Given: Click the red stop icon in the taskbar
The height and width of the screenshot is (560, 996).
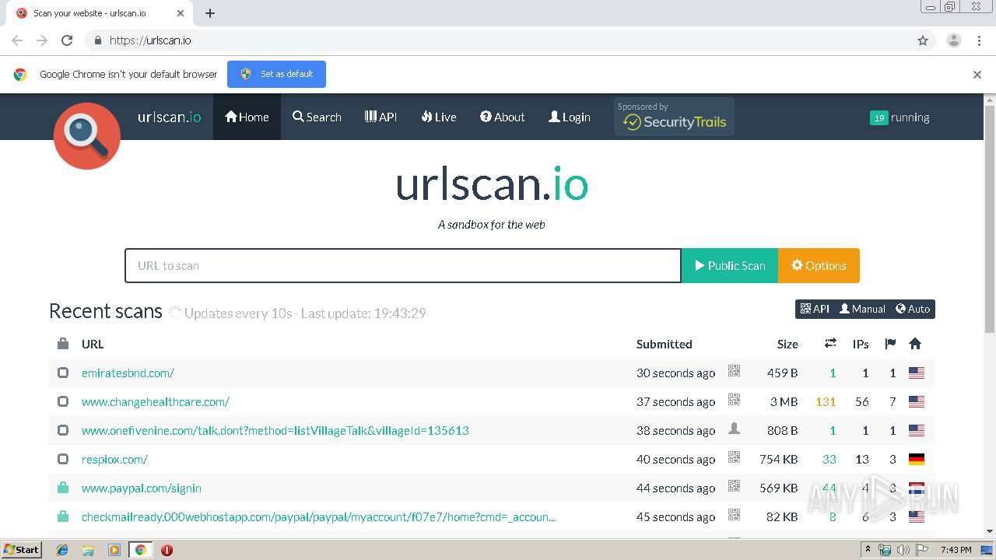Looking at the screenshot, I should point(167,550).
